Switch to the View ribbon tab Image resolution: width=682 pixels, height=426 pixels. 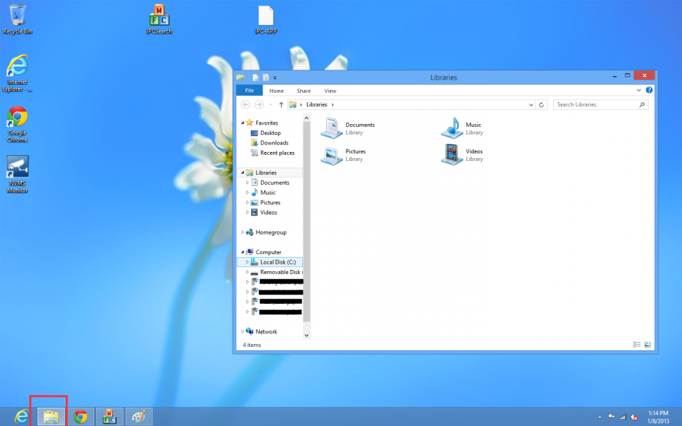tap(330, 90)
